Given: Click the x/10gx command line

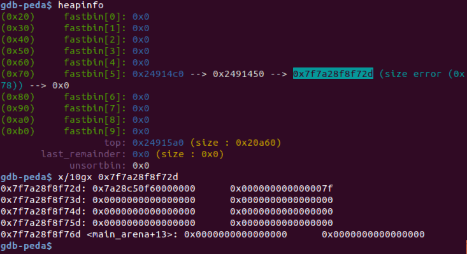Looking at the screenshot, I should [x=118, y=177].
